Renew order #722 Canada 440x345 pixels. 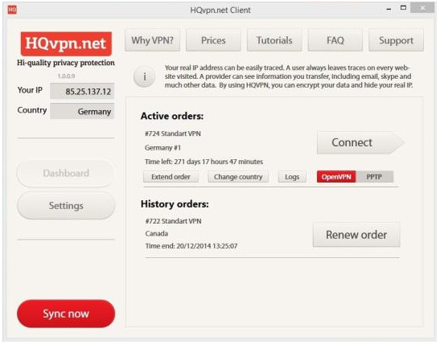(x=356, y=235)
